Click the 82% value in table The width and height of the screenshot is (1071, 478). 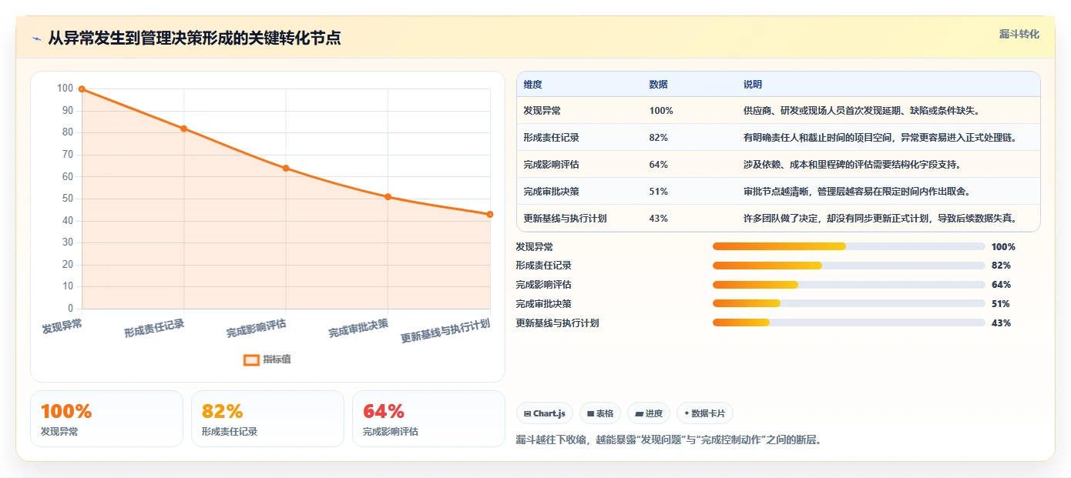(x=659, y=138)
